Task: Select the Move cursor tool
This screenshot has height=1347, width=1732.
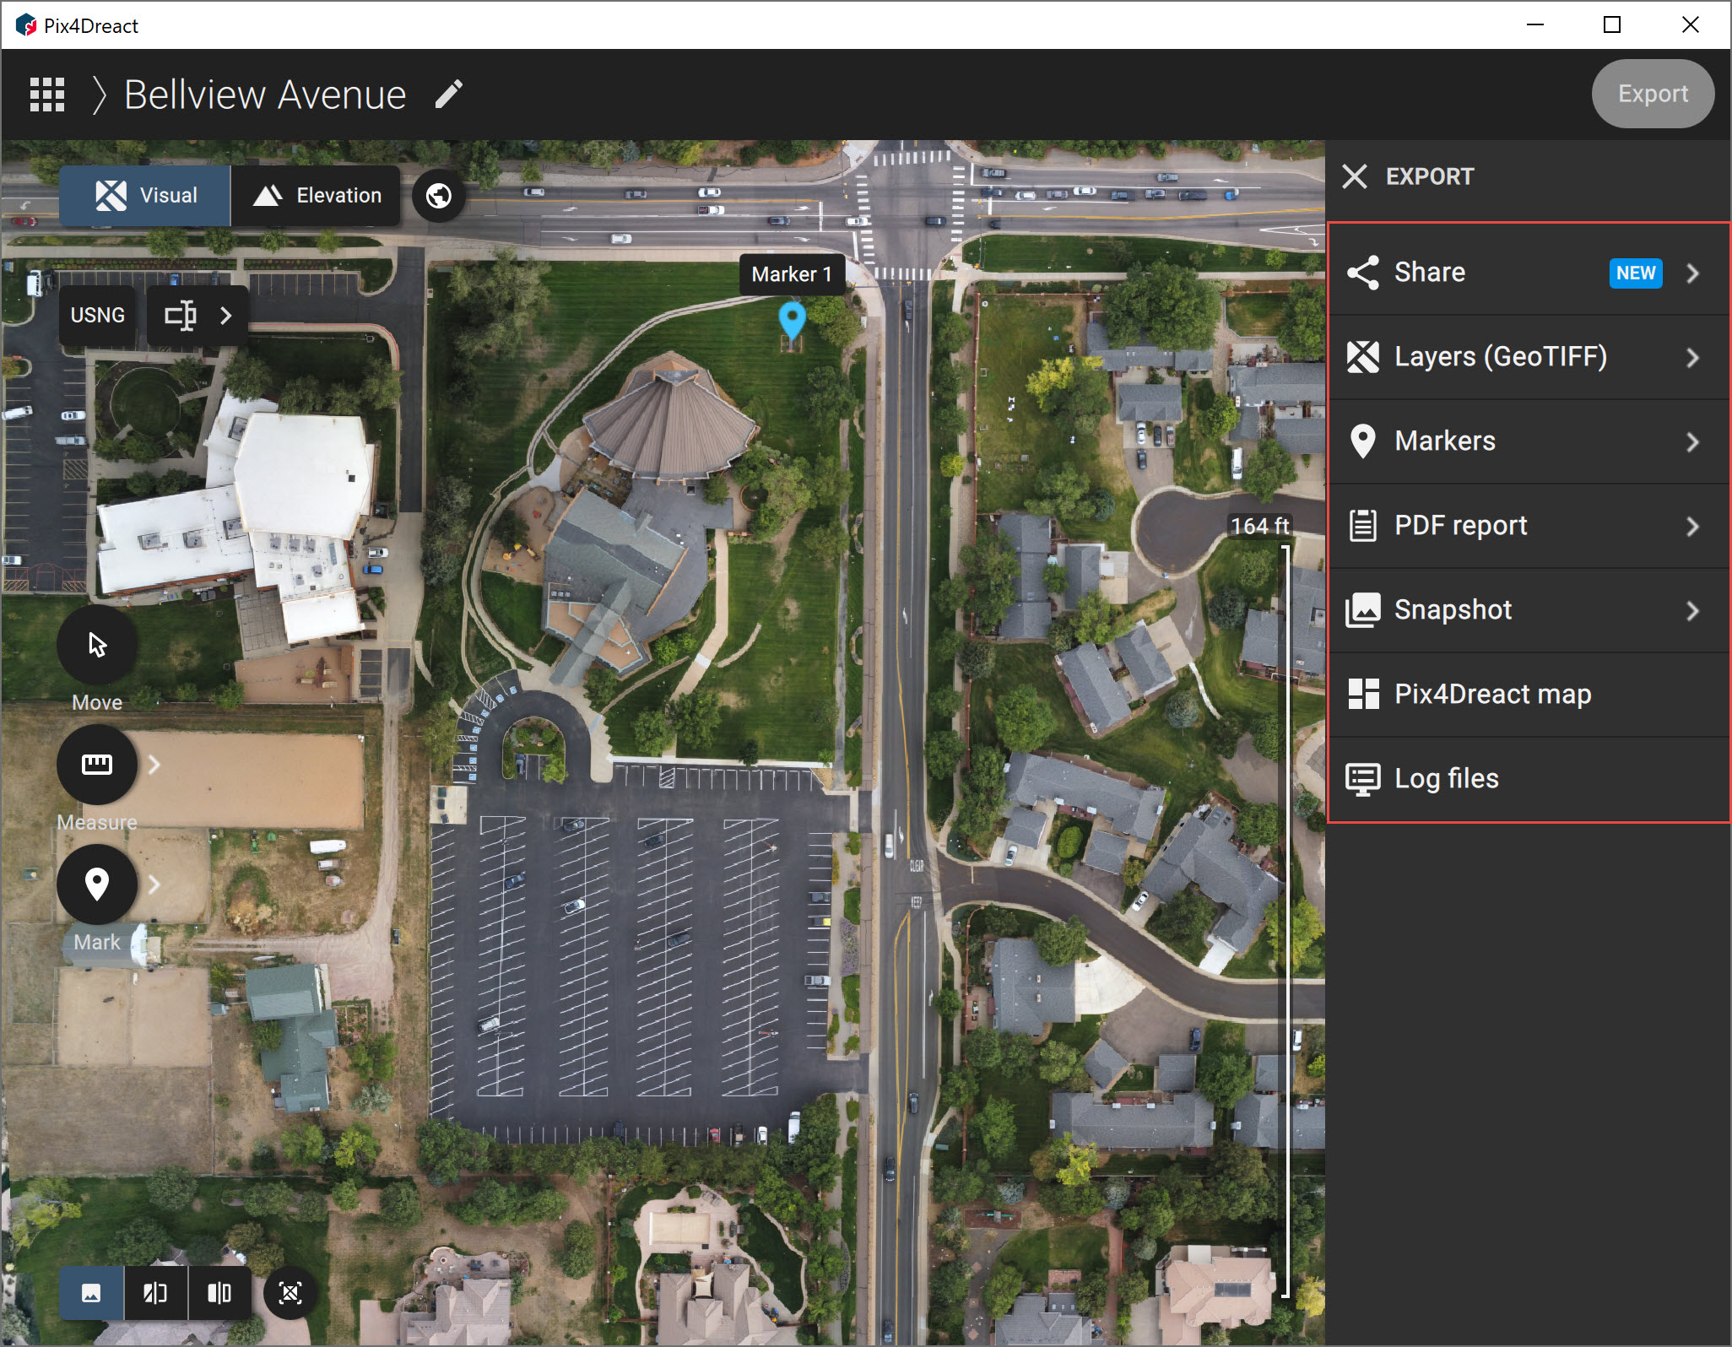Action: click(x=97, y=646)
